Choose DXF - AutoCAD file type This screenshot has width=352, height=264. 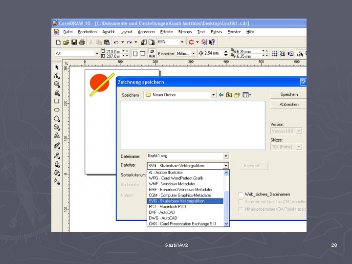185,212
